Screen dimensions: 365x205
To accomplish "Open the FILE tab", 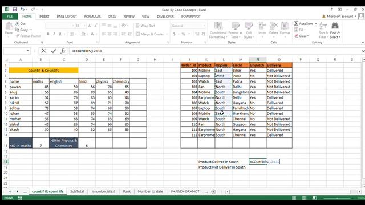I will click(10, 17).
